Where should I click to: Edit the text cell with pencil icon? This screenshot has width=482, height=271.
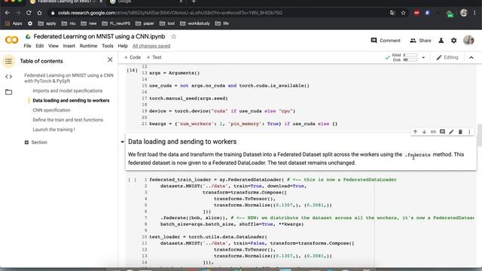451,132
